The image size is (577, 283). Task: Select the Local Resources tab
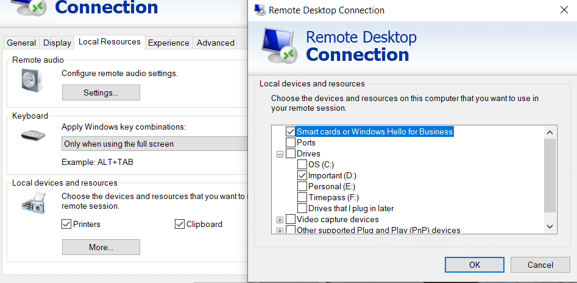click(110, 41)
